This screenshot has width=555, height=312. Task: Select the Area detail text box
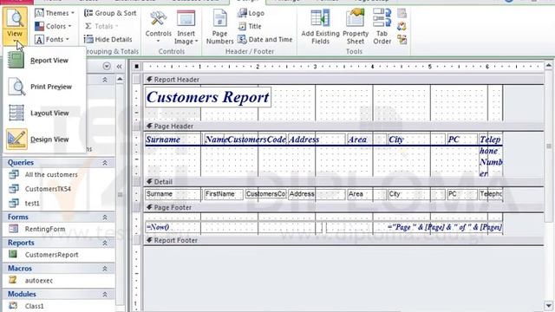(366, 194)
